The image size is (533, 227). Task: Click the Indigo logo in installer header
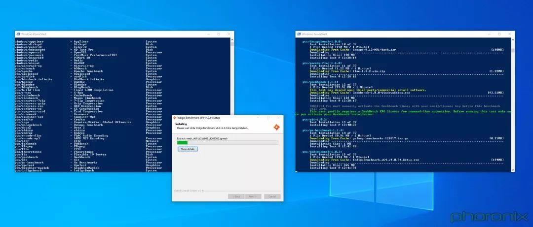tap(277, 127)
